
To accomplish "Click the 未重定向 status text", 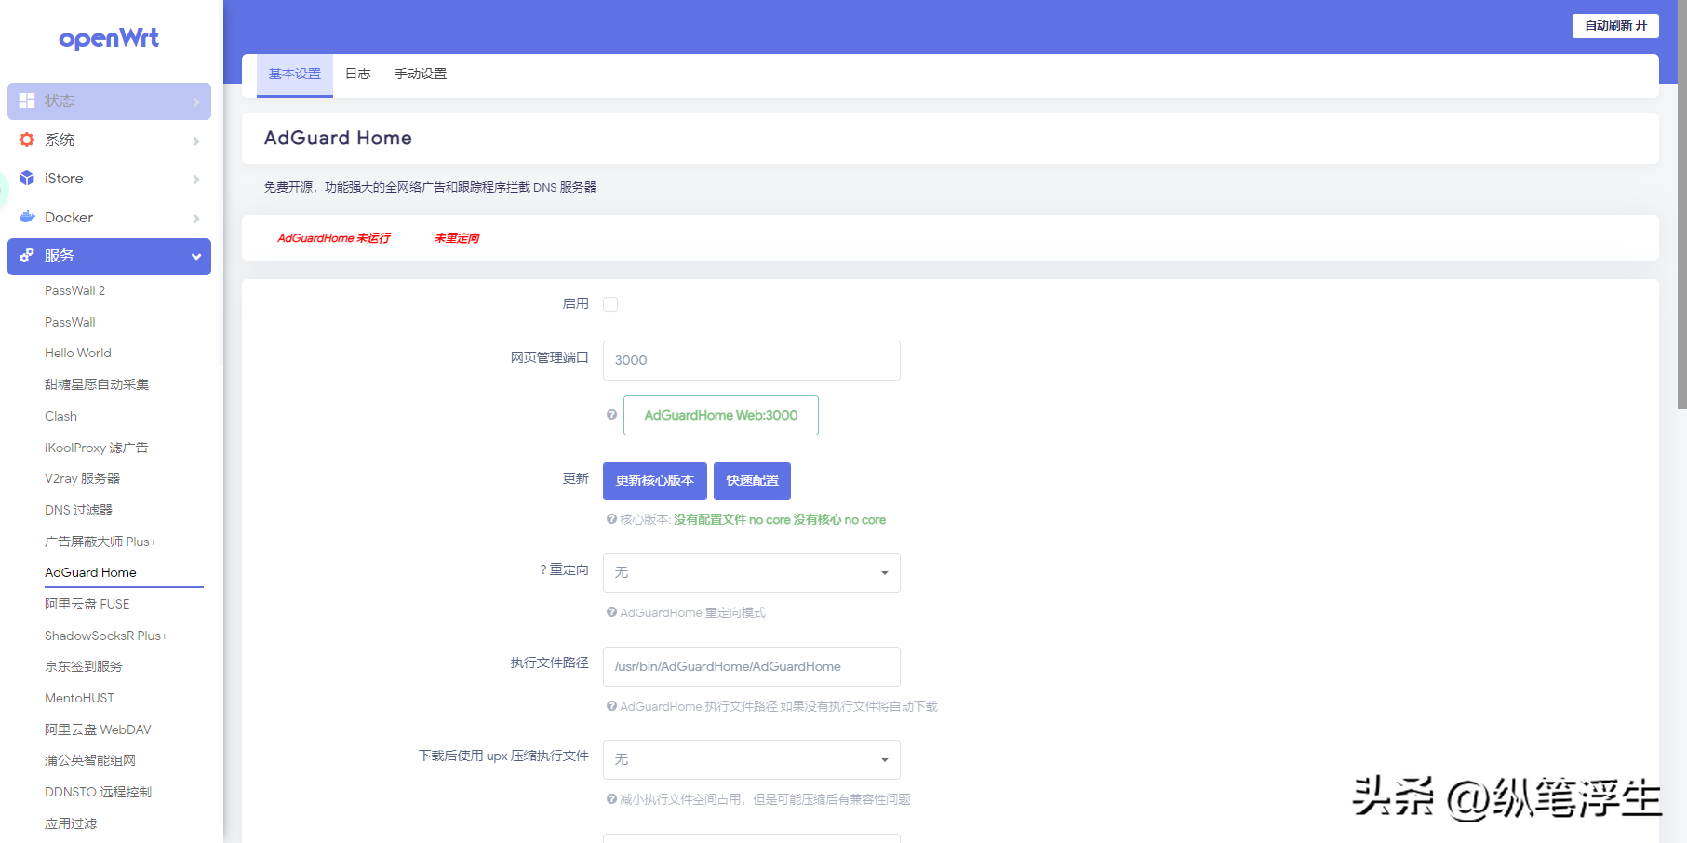I will coord(457,238).
